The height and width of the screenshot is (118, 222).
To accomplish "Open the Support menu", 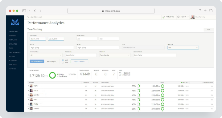I will click(183, 17).
